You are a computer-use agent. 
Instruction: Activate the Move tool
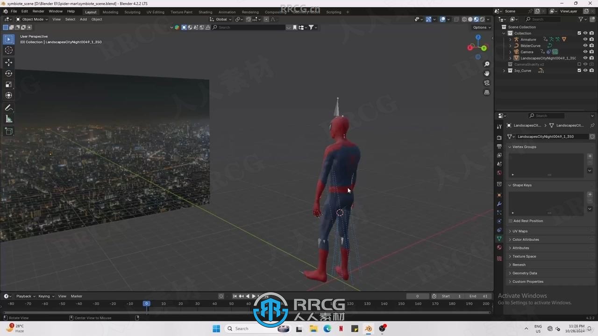click(8, 62)
